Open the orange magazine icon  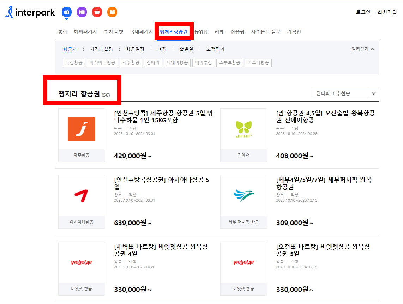(x=113, y=12)
